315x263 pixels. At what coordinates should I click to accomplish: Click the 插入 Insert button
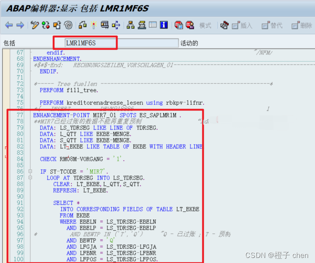[x=242, y=25]
